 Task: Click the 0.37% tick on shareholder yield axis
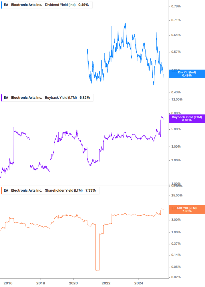(x=176, y=244)
